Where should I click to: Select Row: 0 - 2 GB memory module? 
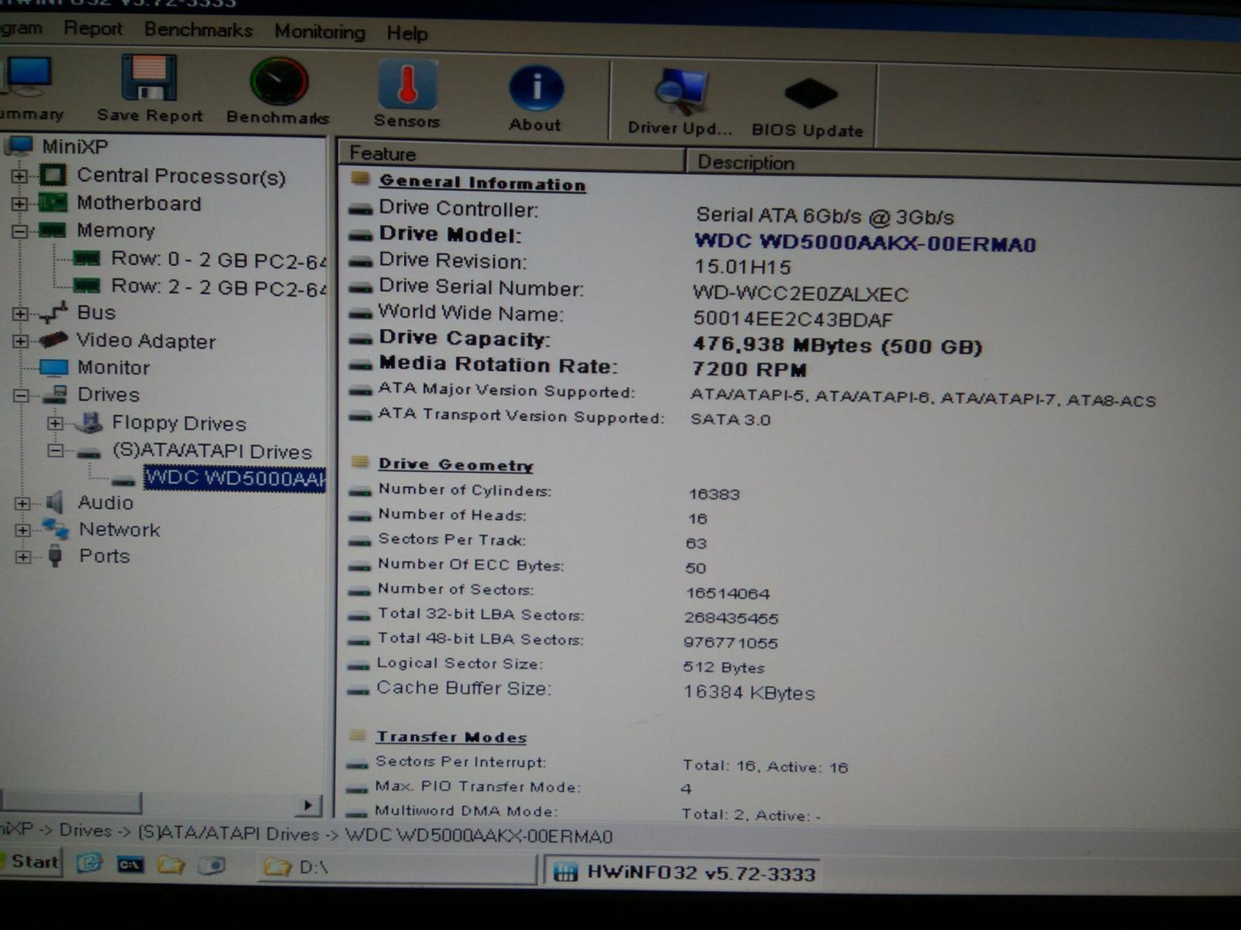pos(219,259)
